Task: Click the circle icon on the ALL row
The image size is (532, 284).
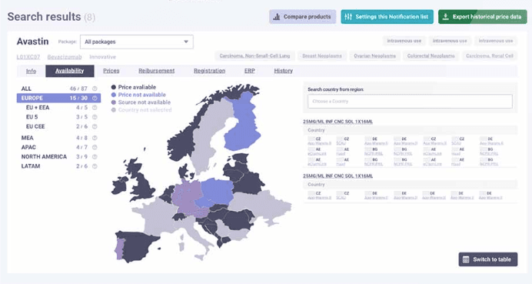Action: (x=95, y=89)
